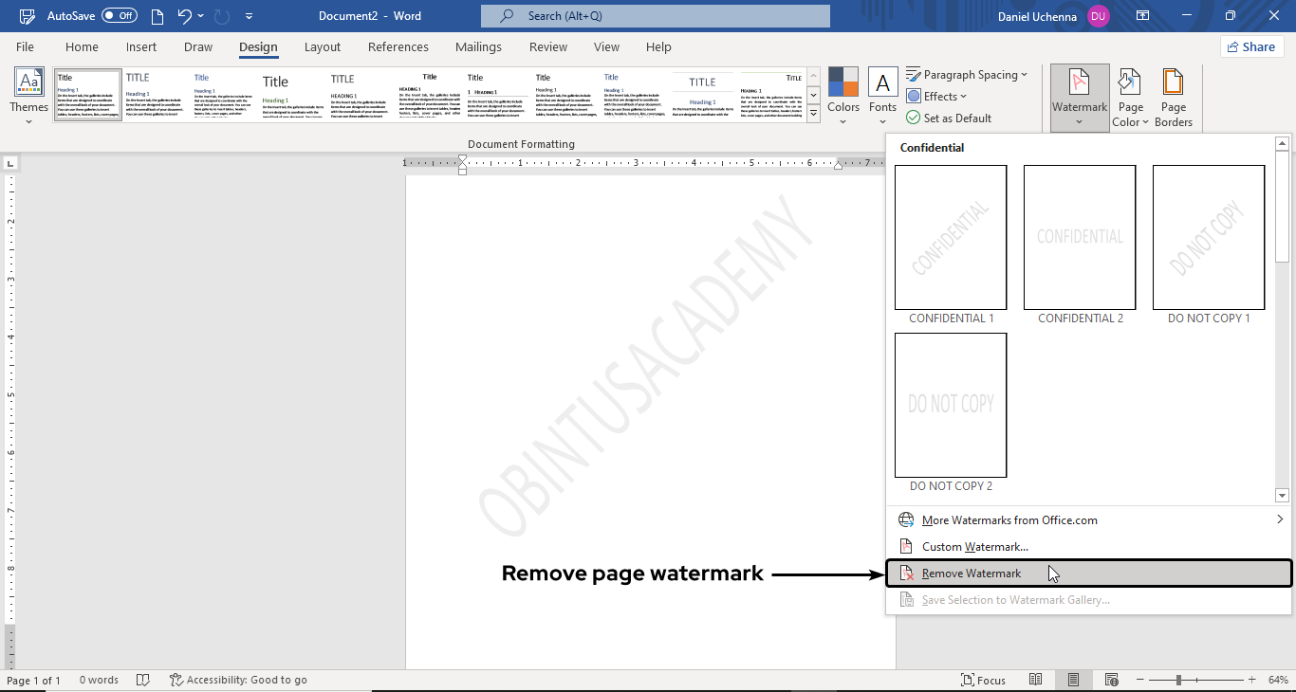The height and width of the screenshot is (692, 1296).
Task: Click the Page Borders icon
Action: tap(1174, 95)
